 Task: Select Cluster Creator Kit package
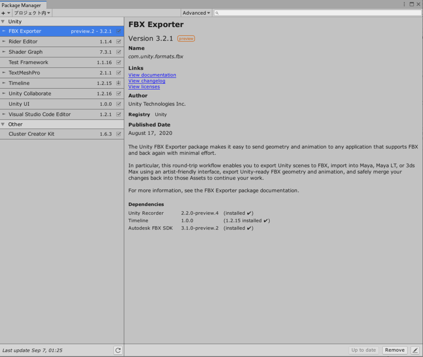click(62, 134)
